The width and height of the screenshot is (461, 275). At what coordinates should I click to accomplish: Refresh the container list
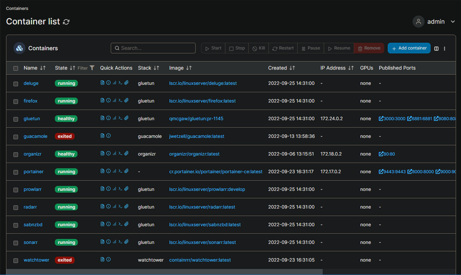pyautogui.click(x=66, y=22)
